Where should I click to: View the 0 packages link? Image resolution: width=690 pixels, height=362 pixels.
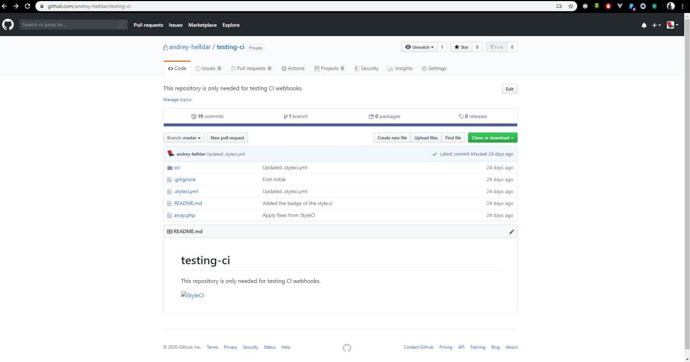[384, 116]
